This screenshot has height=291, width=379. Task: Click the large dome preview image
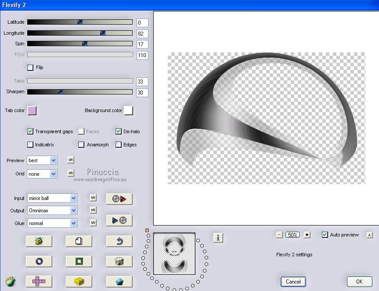pos(267,118)
